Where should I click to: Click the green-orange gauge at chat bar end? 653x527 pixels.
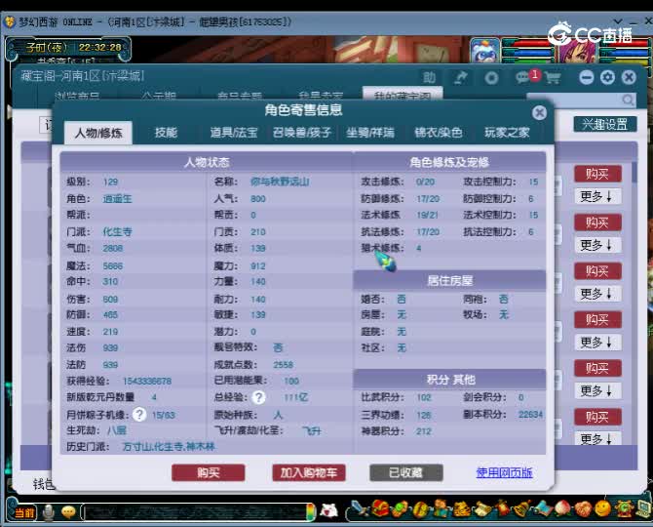311,512
